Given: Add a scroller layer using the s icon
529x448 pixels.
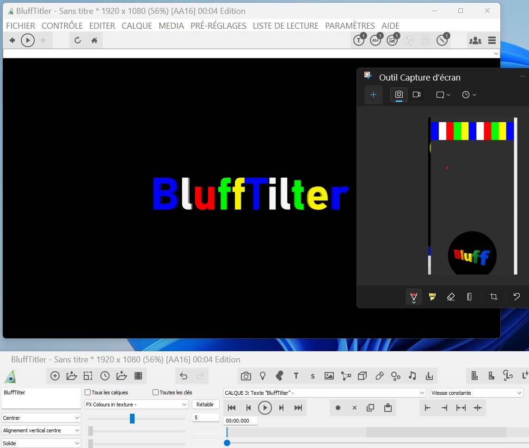Looking at the screenshot, I should tap(313, 376).
